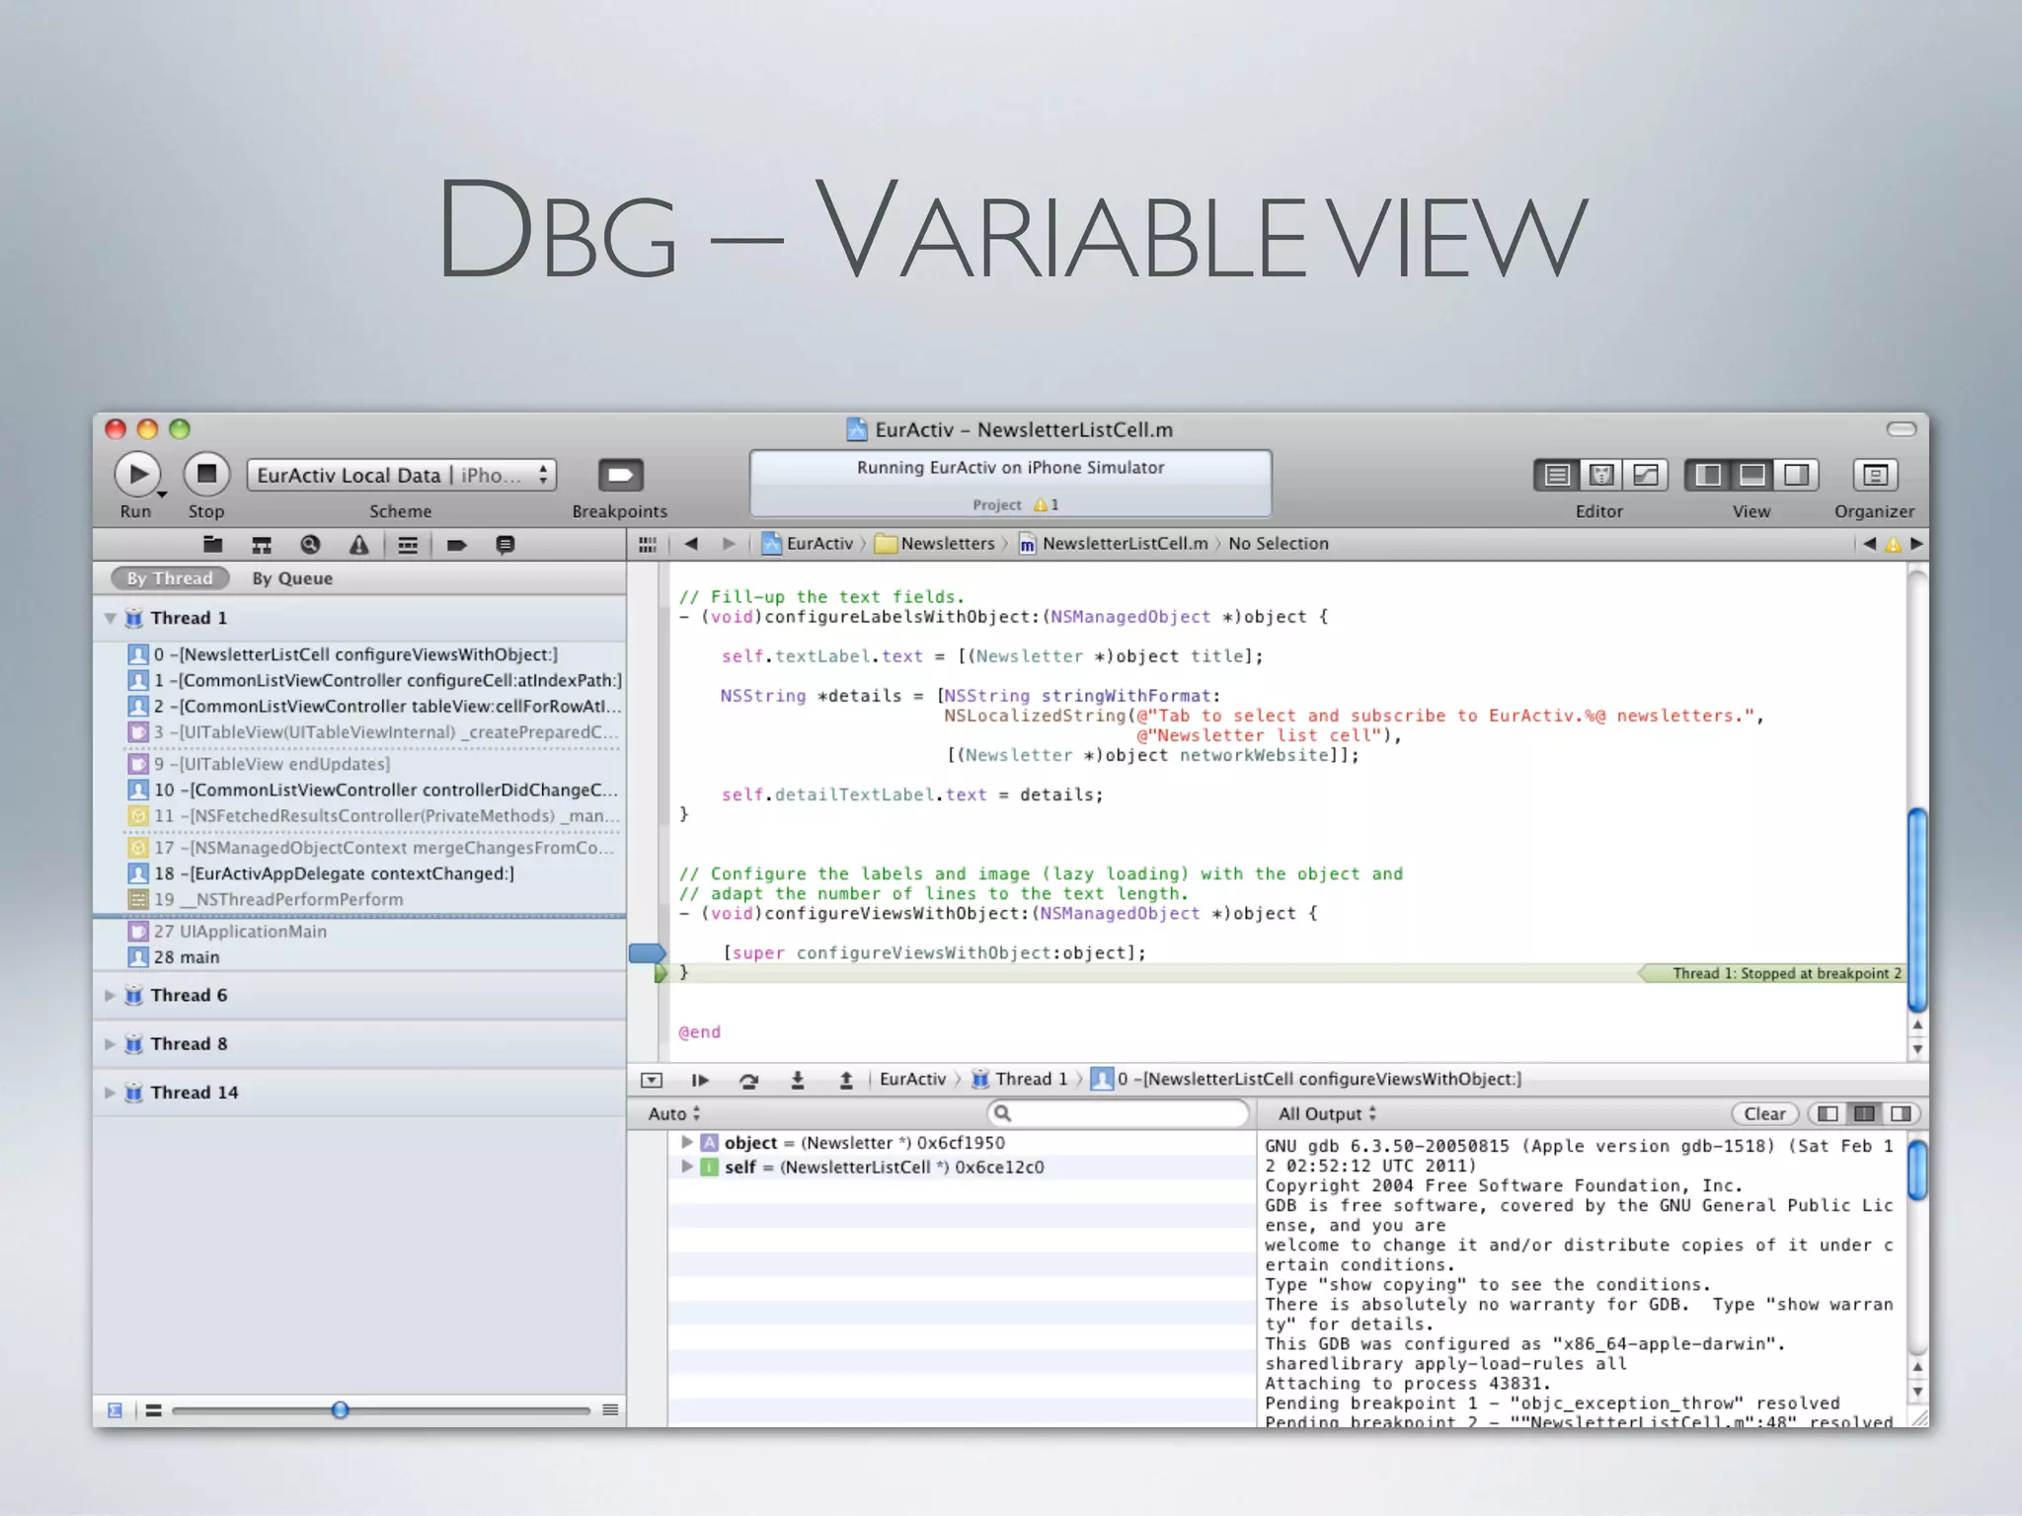
Task: Show only the console pane
Action: pyautogui.click(x=1901, y=1113)
